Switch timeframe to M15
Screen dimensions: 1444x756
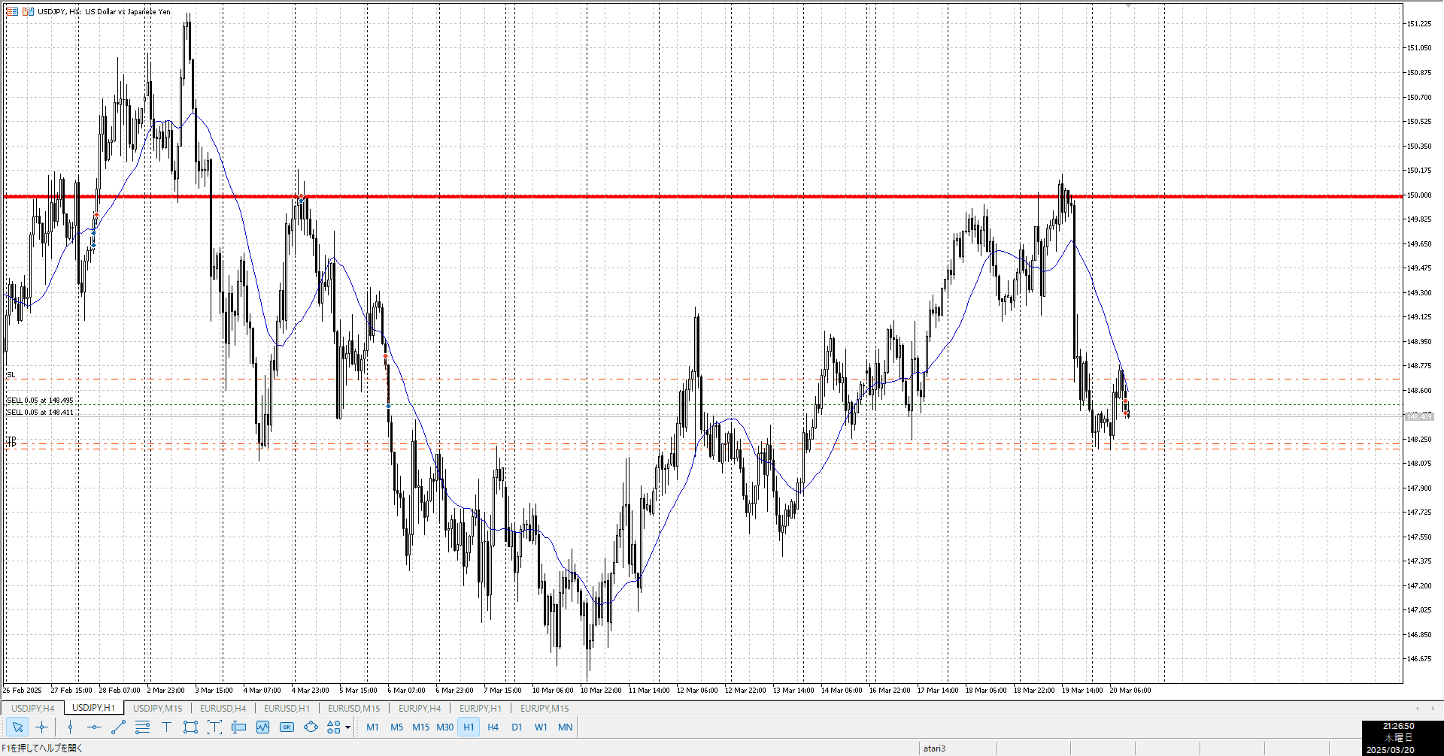click(x=420, y=727)
